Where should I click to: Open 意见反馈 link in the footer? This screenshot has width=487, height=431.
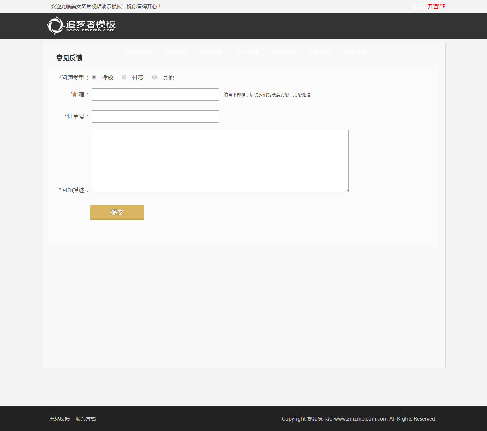click(60, 419)
